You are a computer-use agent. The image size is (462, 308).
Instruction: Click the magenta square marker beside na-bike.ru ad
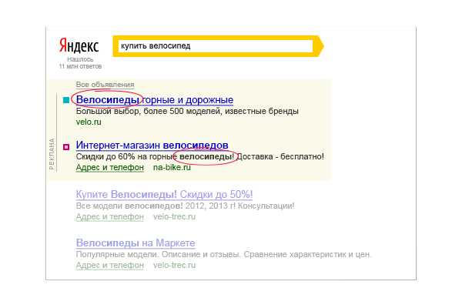point(66,147)
